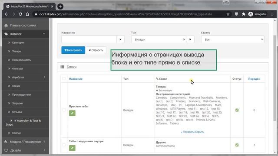Open the Статус dropdown showing Все
This screenshot has height=156, width=278.
coord(233,39)
